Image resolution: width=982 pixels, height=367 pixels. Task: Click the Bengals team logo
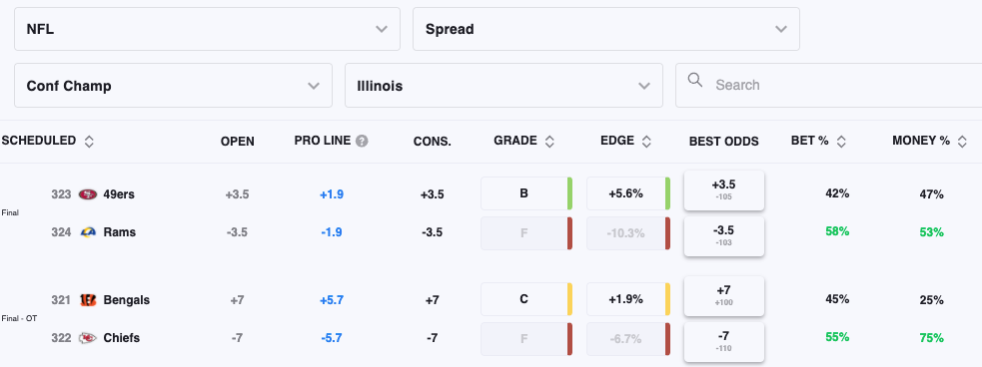click(88, 300)
